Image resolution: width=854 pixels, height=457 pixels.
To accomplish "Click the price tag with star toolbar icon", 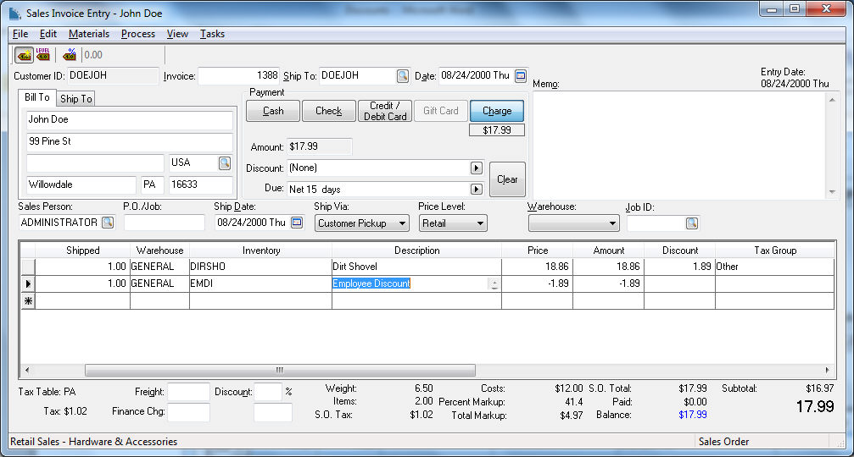I will 24,55.
